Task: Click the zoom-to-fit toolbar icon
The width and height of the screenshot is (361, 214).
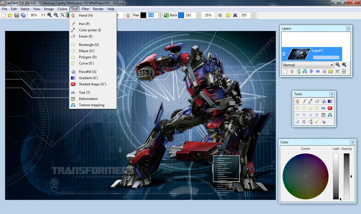Action: [x=62, y=15]
